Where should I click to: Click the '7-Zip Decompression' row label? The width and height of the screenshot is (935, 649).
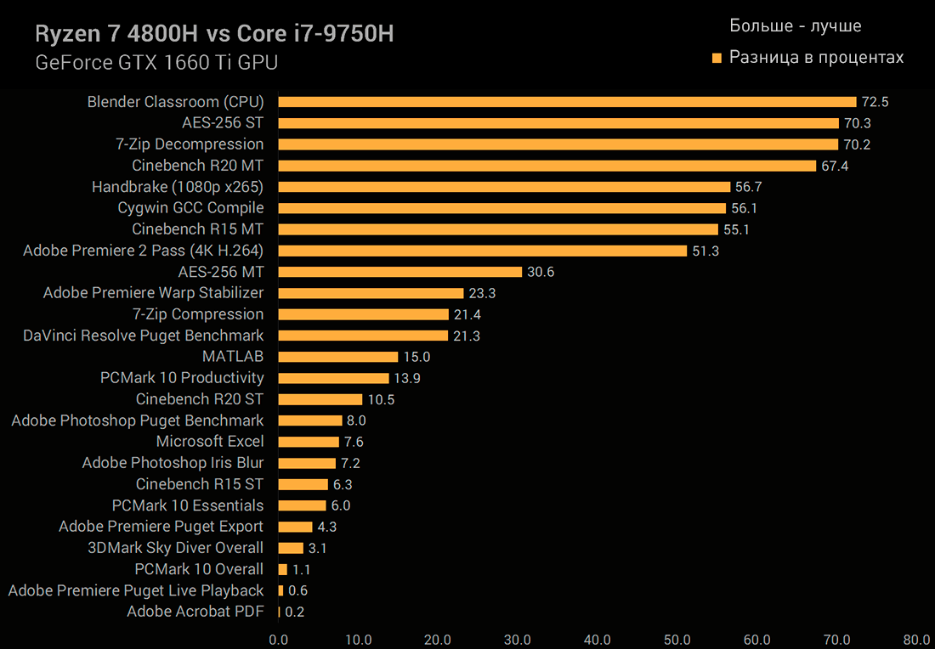(x=190, y=144)
